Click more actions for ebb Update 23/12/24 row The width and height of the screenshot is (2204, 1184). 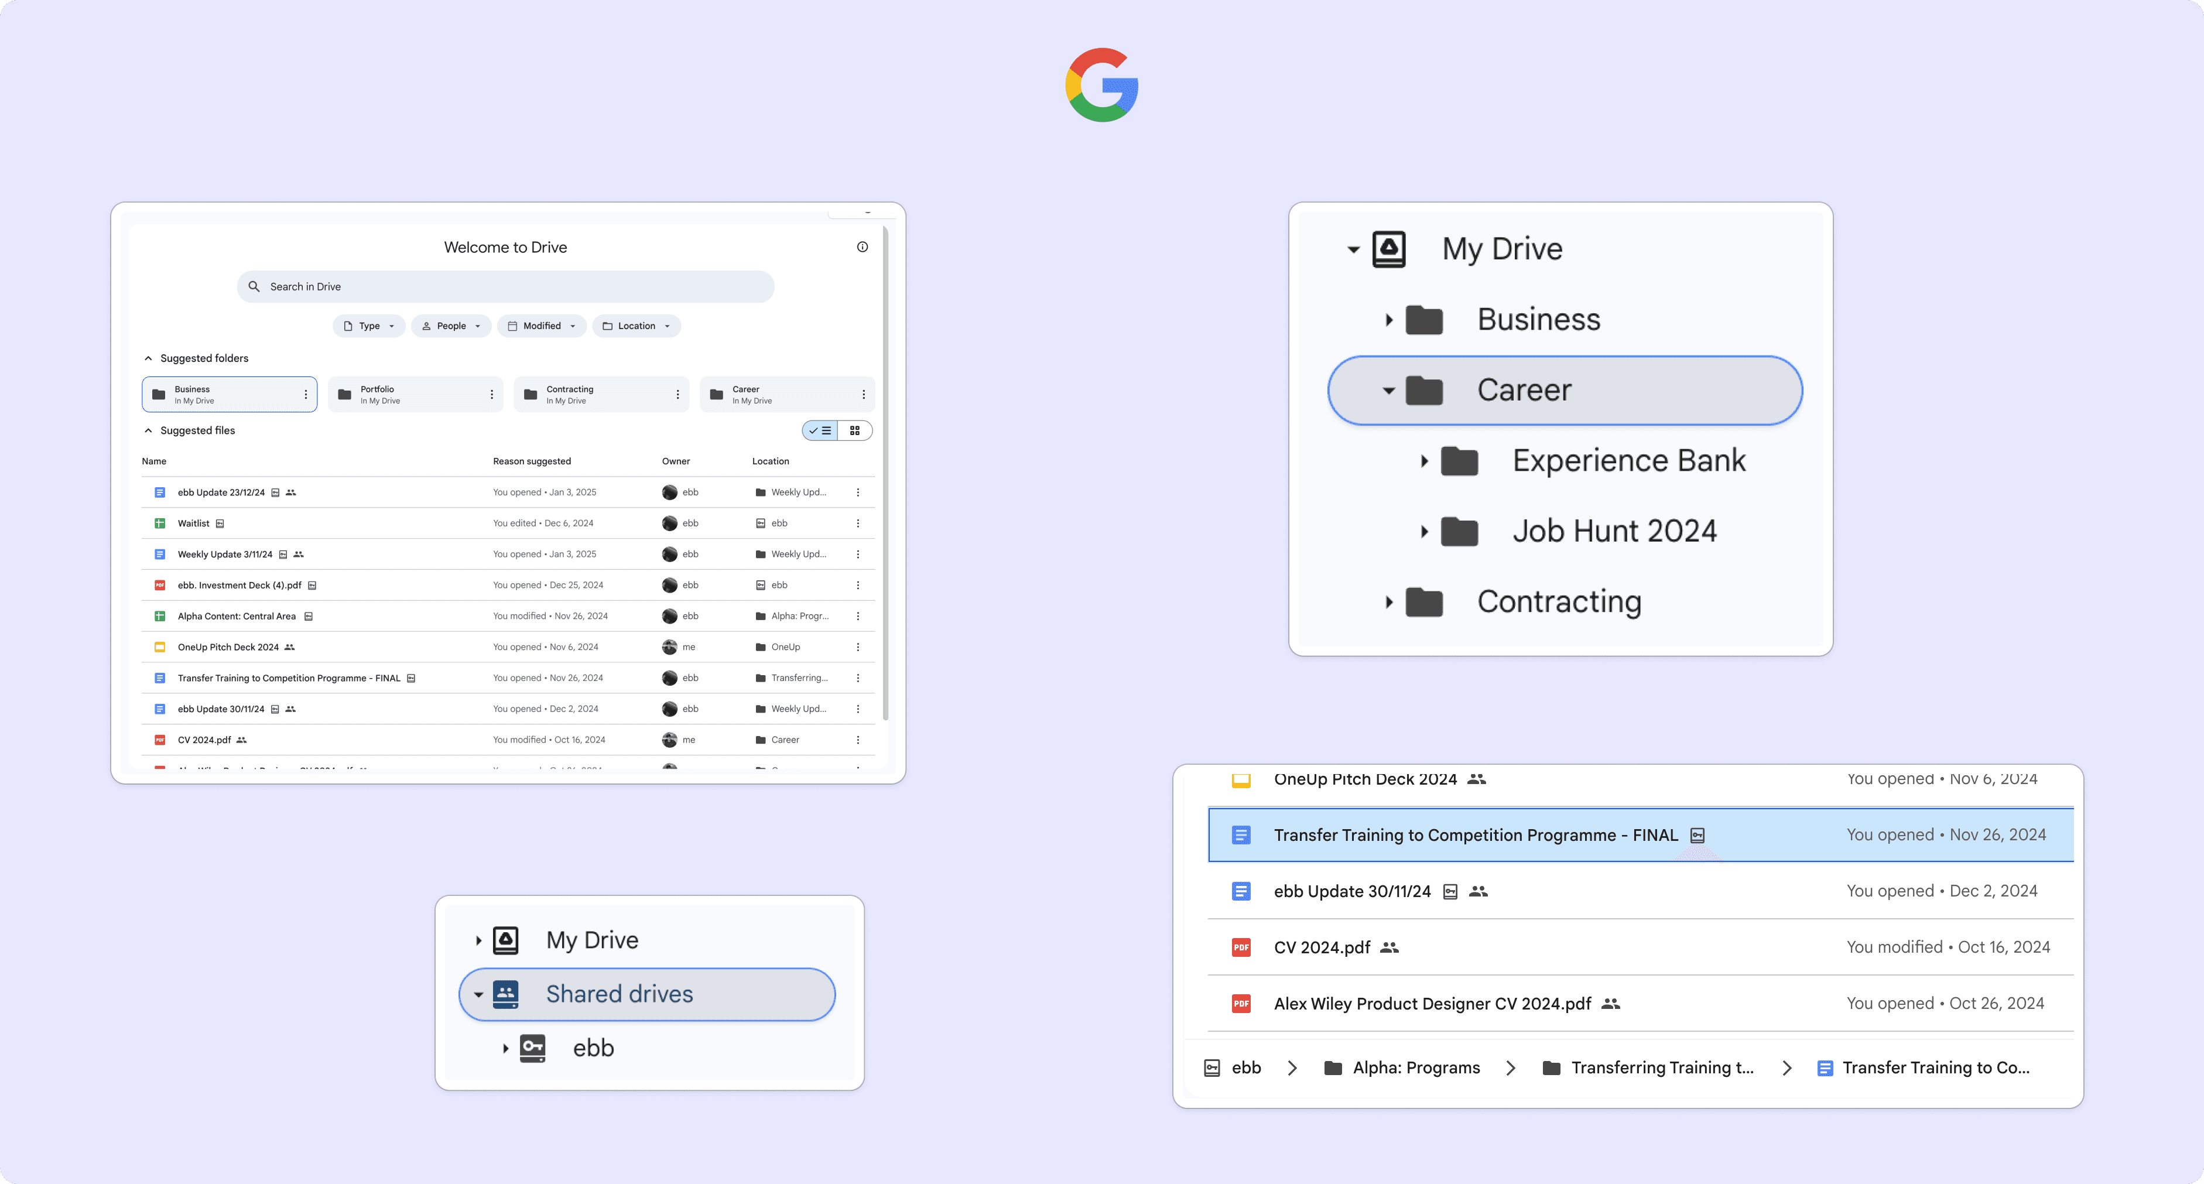(857, 493)
